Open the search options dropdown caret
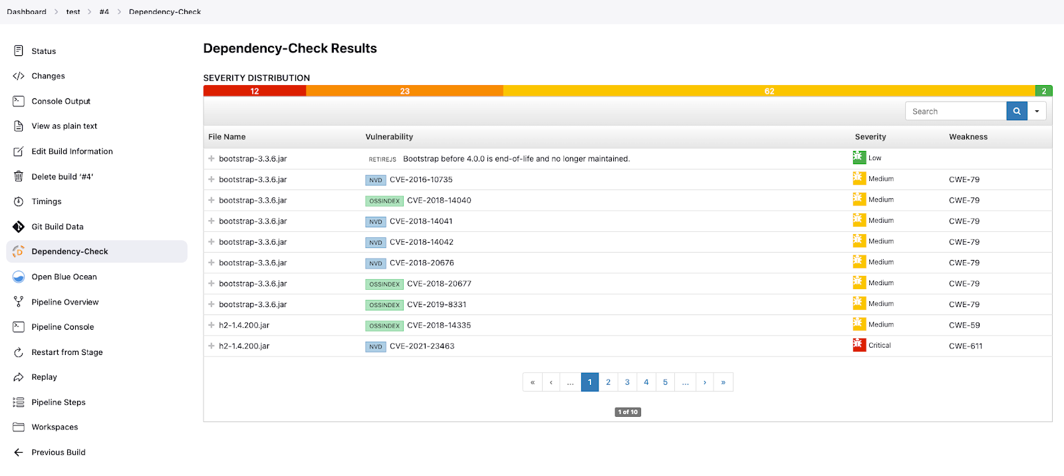The image size is (1064, 476). pyautogui.click(x=1037, y=111)
